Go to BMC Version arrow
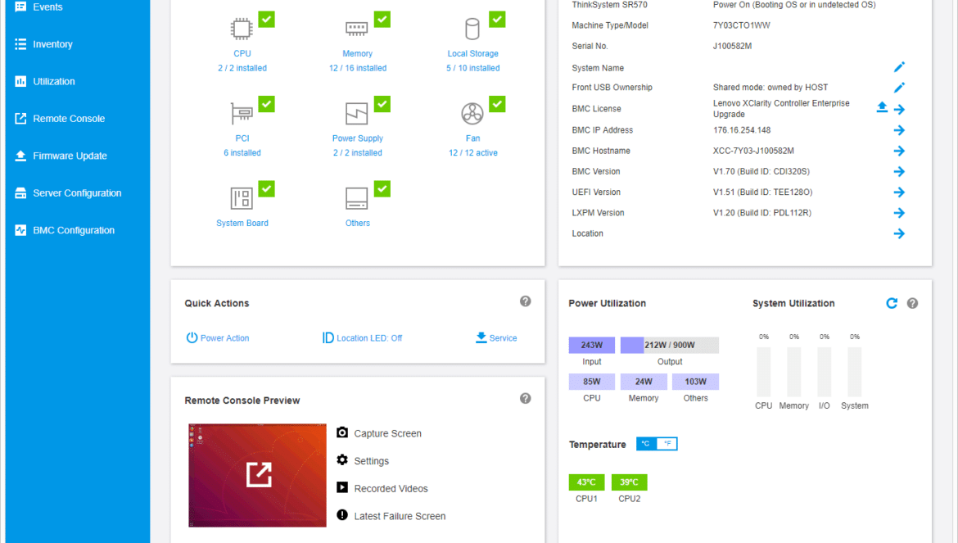Viewport: 958px width, 543px height. pyautogui.click(x=899, y=172)
